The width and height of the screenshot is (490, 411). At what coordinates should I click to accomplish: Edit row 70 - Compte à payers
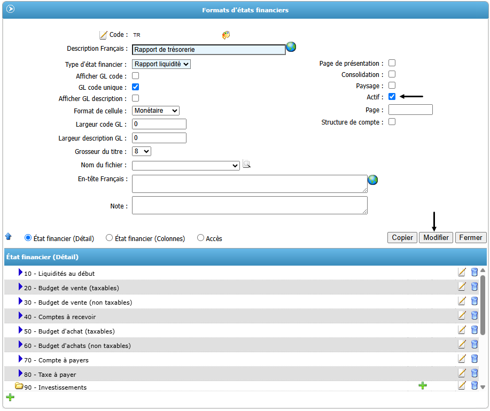tap(462, 359)
